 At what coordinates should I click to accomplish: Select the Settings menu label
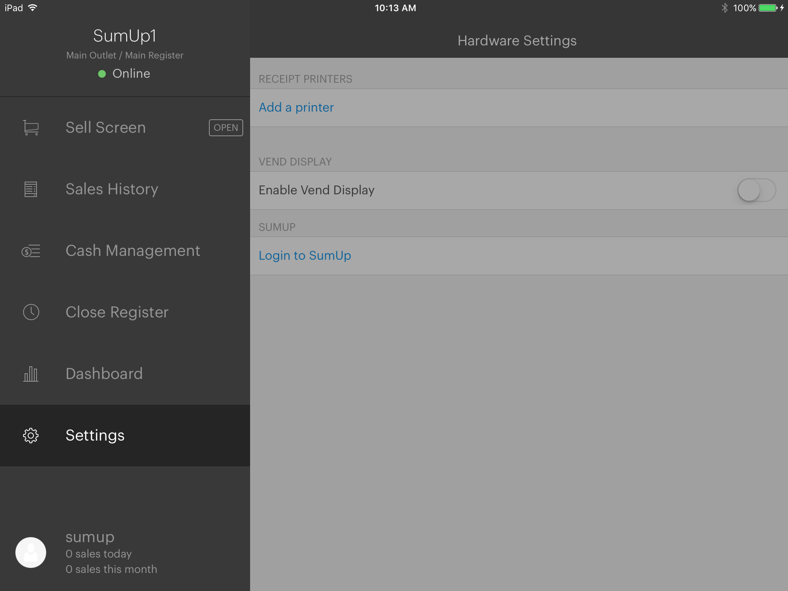(x=95, y=436)
